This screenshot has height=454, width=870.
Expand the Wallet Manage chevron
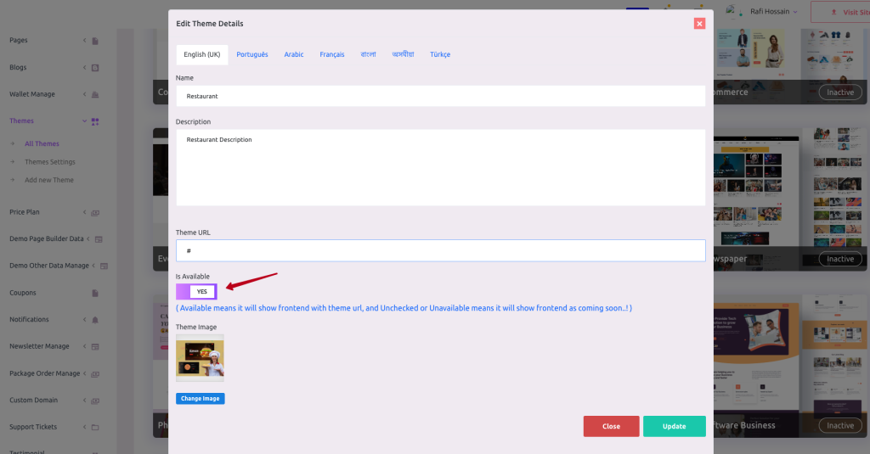coord(84,94)
